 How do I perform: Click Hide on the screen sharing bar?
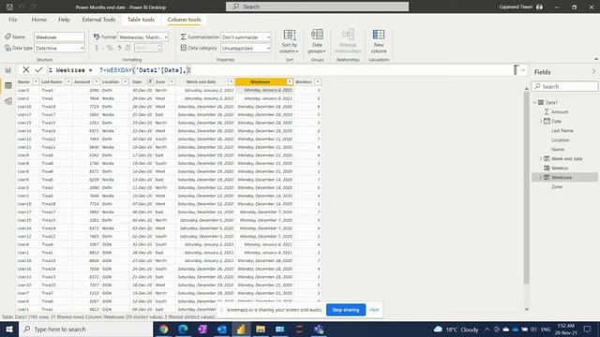tap(374, 310)
